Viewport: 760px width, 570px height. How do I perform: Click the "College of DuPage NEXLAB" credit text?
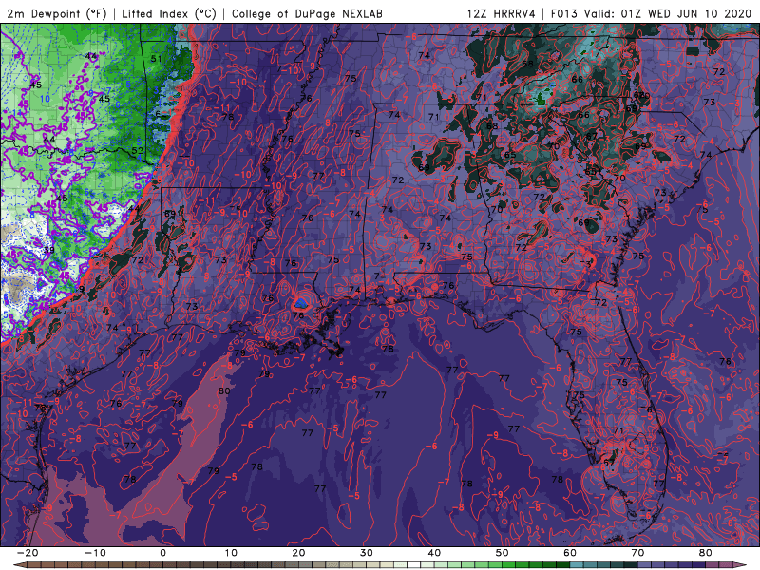tap(307, 14)
